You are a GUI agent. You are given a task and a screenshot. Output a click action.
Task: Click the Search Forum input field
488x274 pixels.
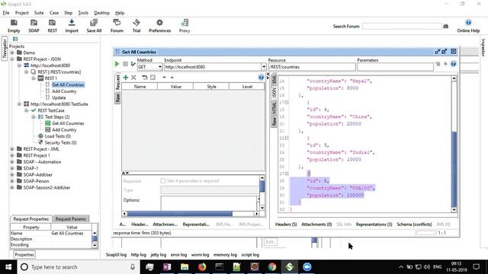tap(402, 27)
